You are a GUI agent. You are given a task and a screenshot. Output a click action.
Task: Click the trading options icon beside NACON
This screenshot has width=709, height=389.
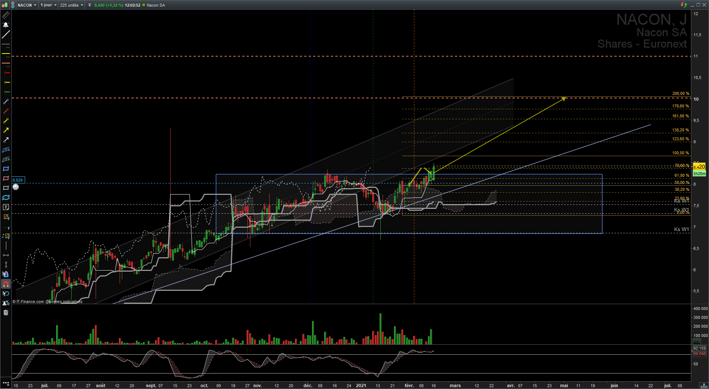coord(13,5)
